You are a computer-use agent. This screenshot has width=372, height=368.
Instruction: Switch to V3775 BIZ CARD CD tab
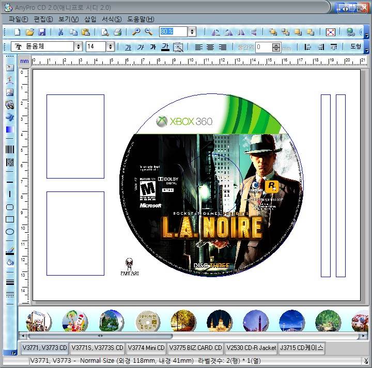pos(195,348)
